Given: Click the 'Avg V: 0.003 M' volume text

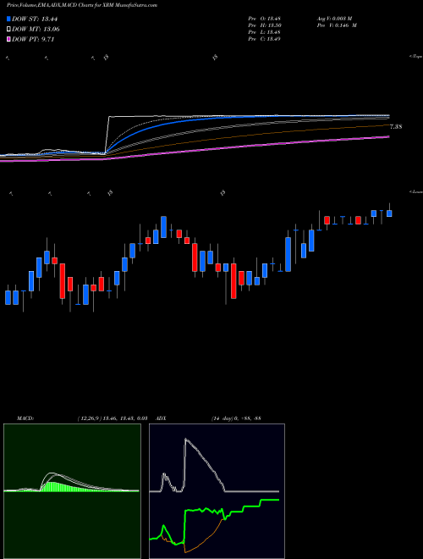Looking at the screenshot, I should (x=334, y=18).
